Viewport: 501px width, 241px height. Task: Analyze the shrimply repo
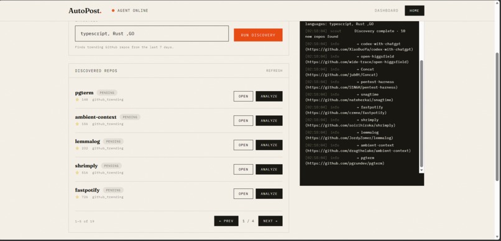[x=269, y=169]
